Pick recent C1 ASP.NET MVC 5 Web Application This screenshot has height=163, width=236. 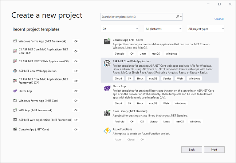click(43, 61)
